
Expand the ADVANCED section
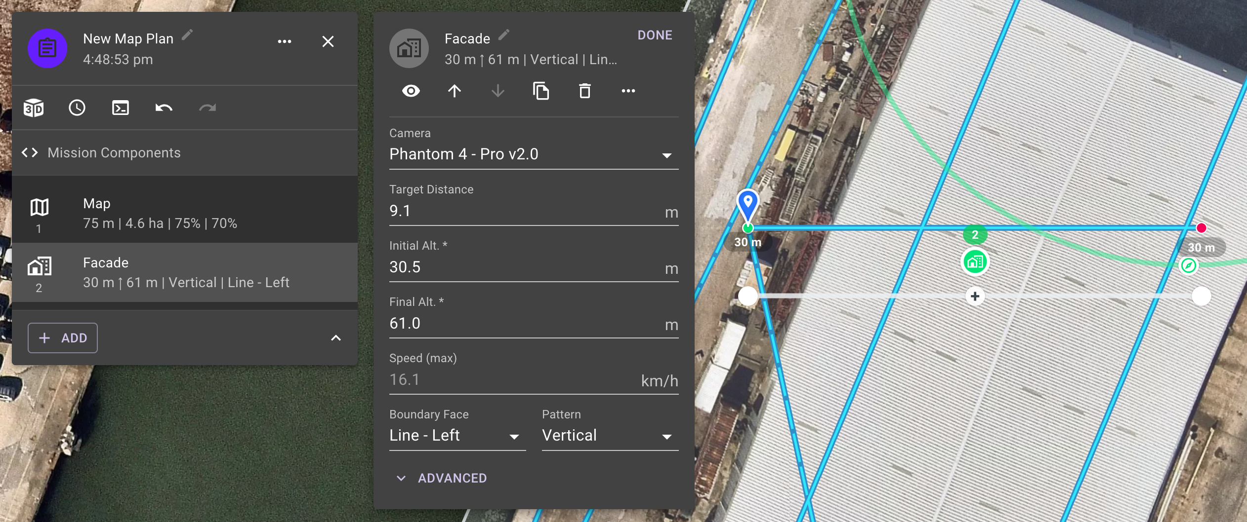pyautogui.click(x=442, y=478)
